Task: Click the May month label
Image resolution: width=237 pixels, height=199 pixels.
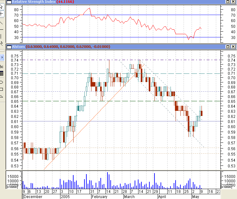Action: click(x=196, y=197)
